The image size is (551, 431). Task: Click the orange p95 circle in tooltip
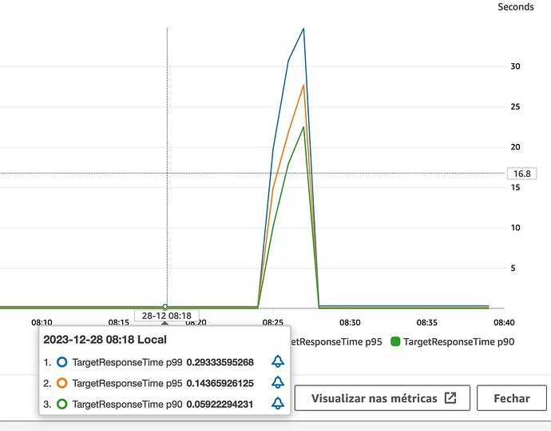(61, 383)
